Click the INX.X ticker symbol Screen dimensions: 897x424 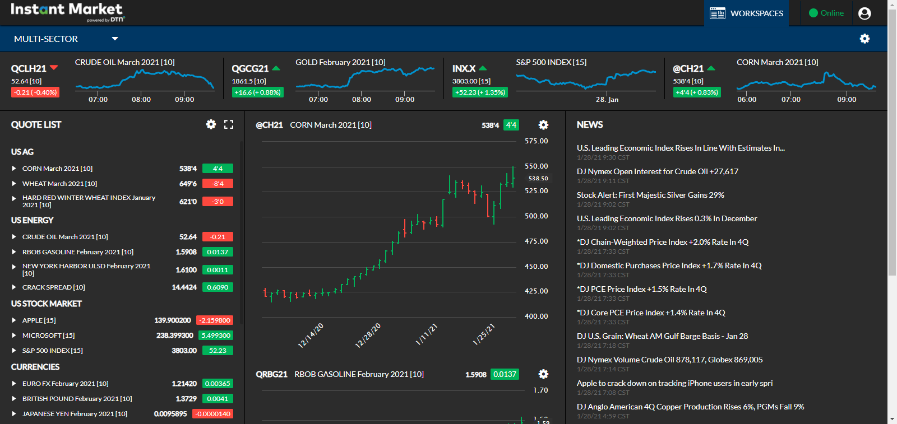point(464,68)
